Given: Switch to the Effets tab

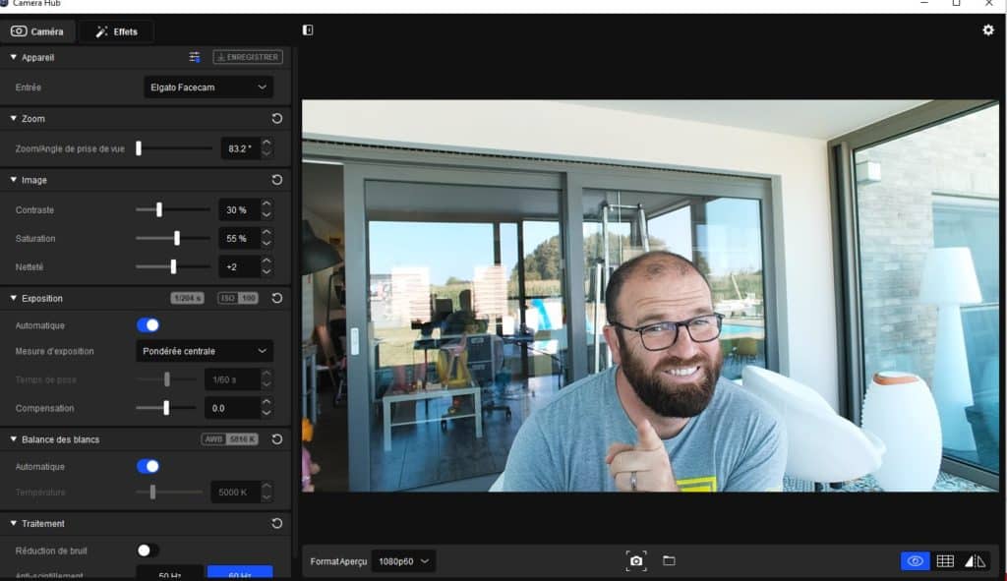Looking at the screenshot, I should click(x=116, y=31).
